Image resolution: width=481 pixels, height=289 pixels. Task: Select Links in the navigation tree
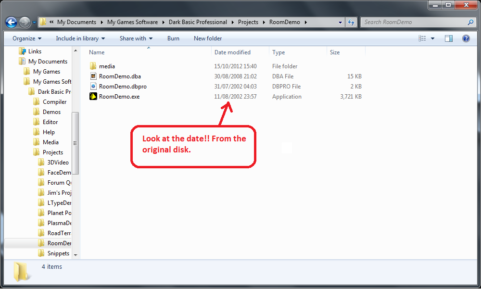pos(35,51)
